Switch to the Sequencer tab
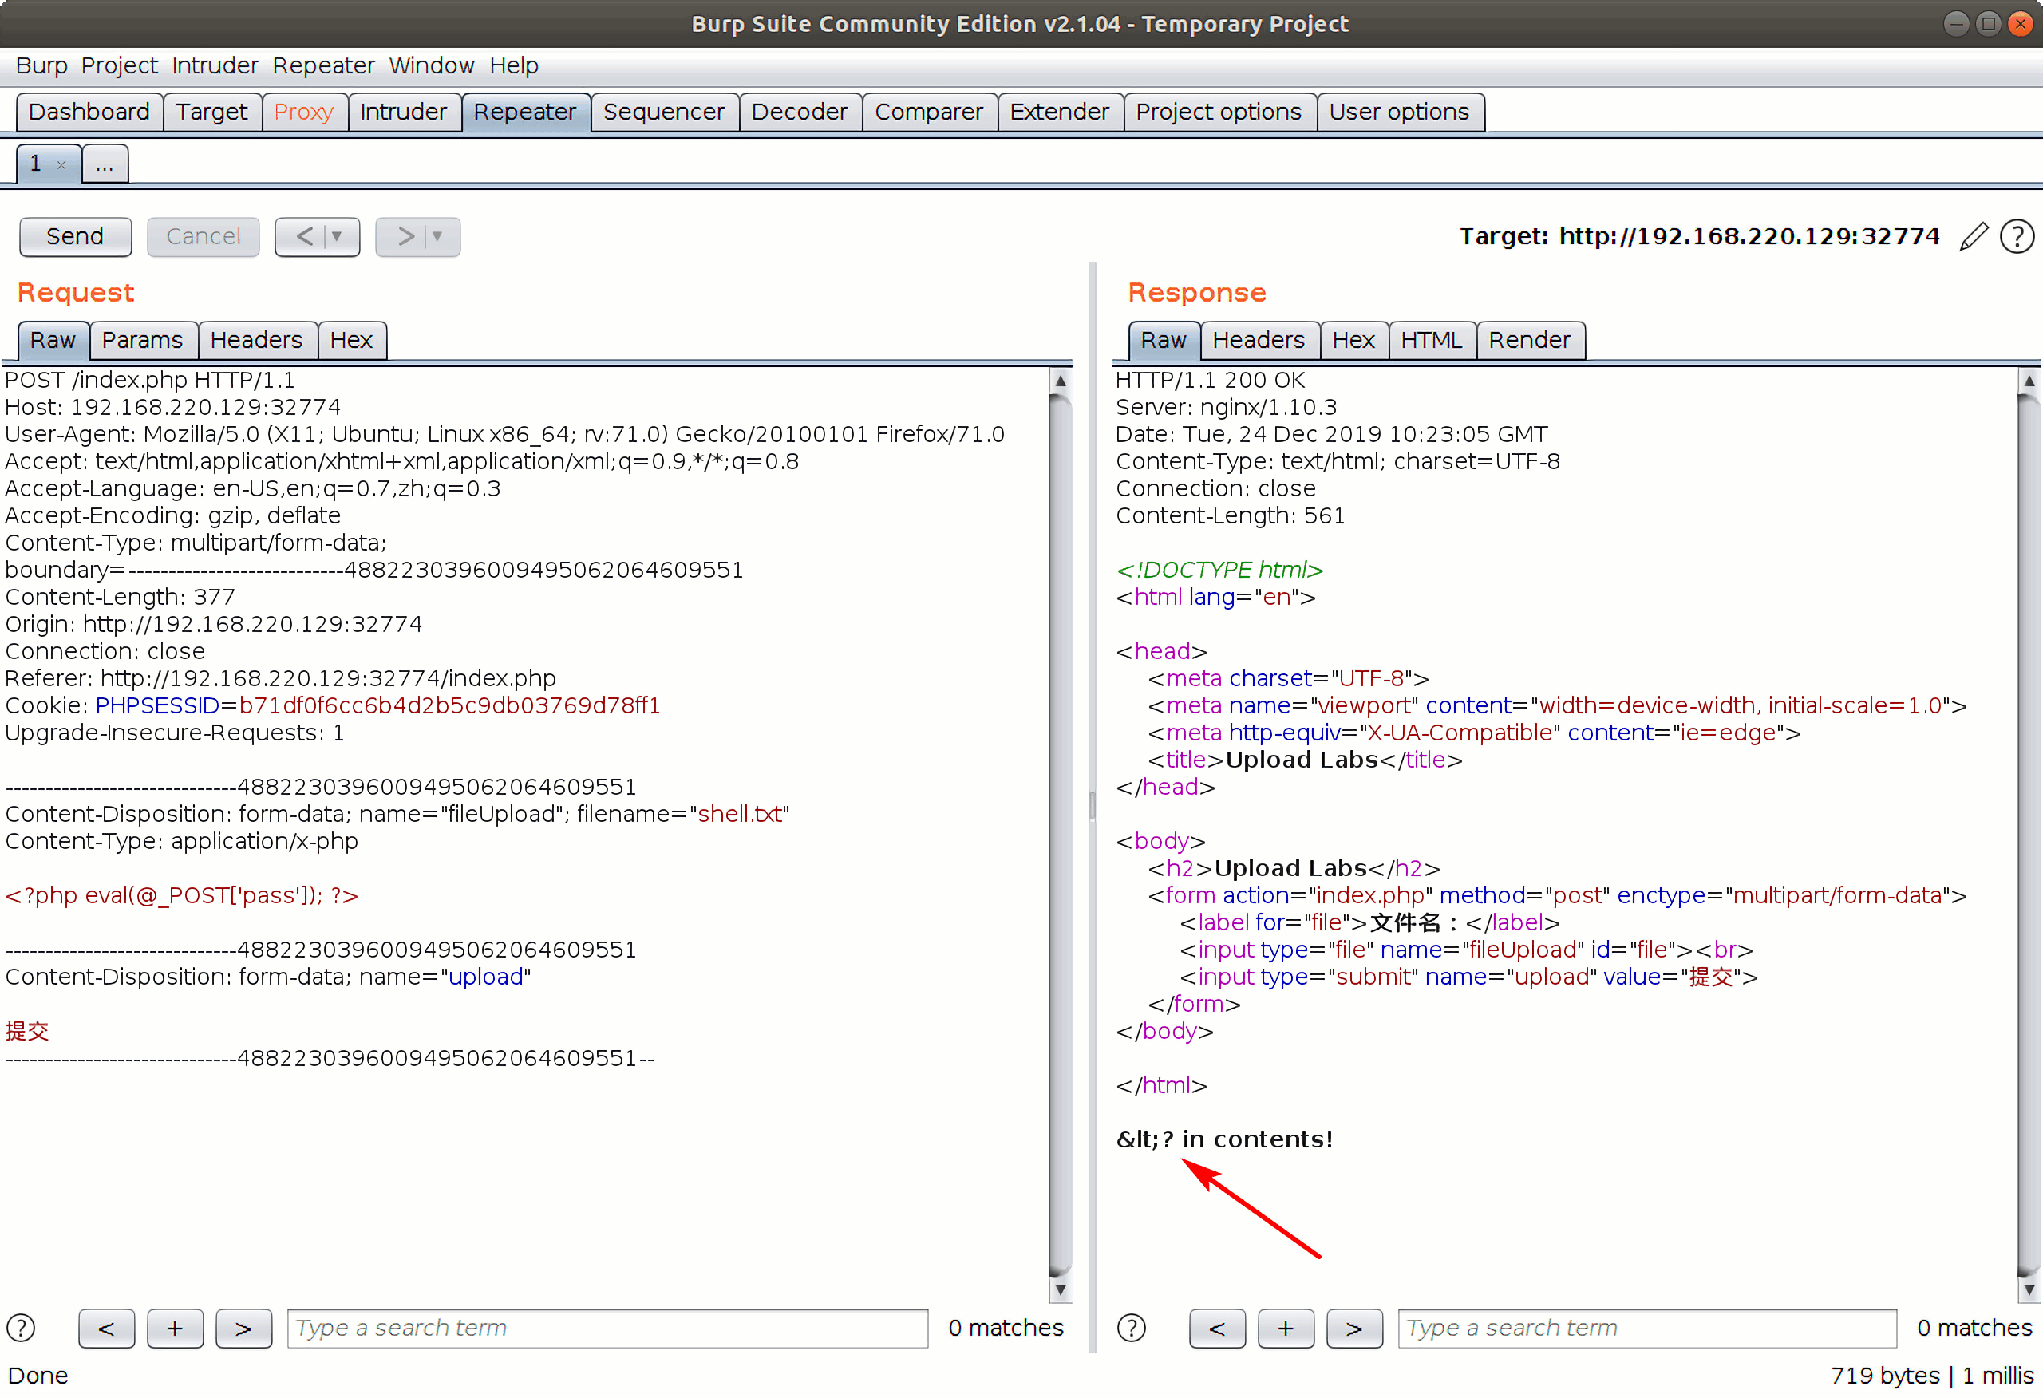 pos(664,113)
